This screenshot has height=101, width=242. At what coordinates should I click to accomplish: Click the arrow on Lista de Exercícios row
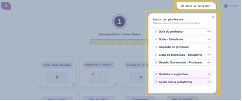pyautogui.click(x=208, y=55)
